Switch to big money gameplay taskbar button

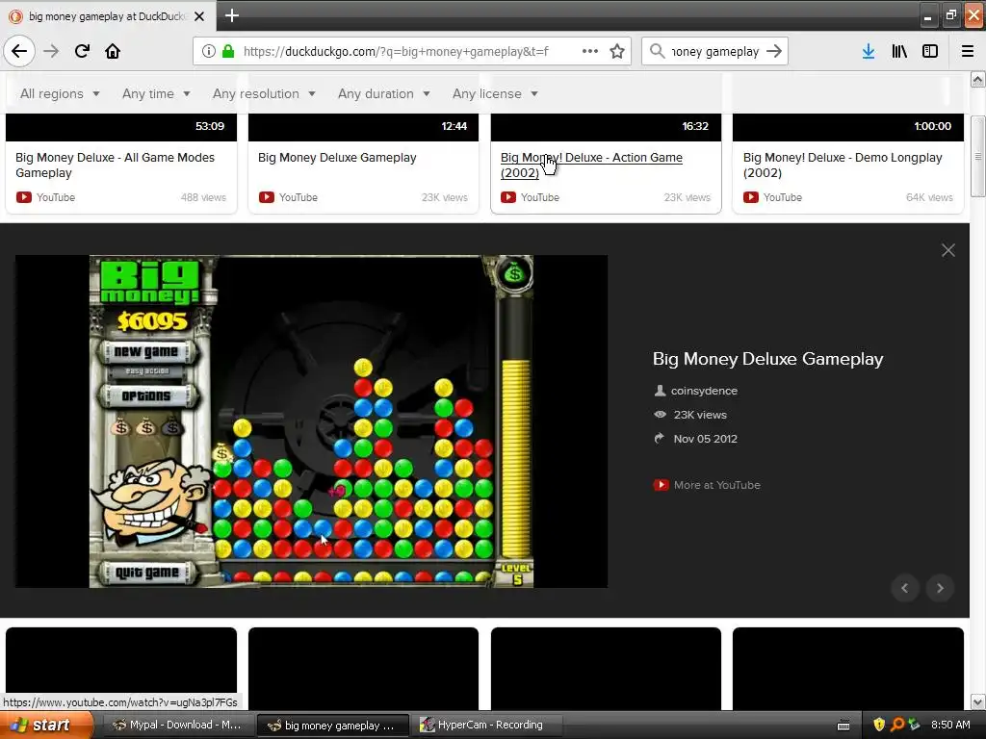(333, 726)
